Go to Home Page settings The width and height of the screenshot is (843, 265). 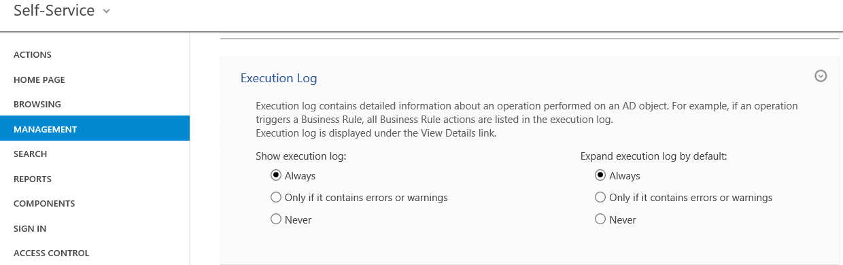[x=94, y=79]
